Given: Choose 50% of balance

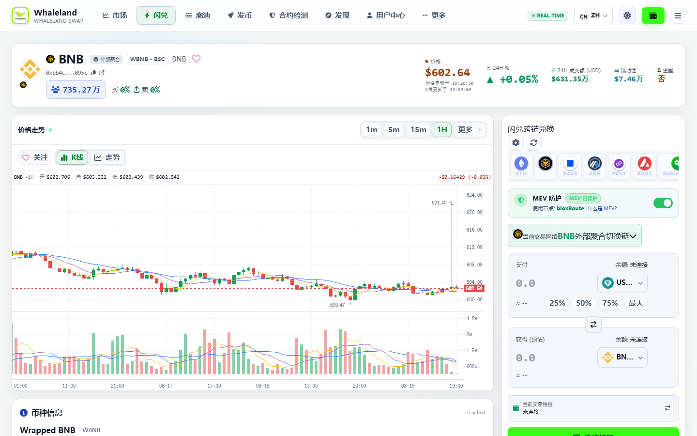Looking at the screenshot, I should [583, 303].
